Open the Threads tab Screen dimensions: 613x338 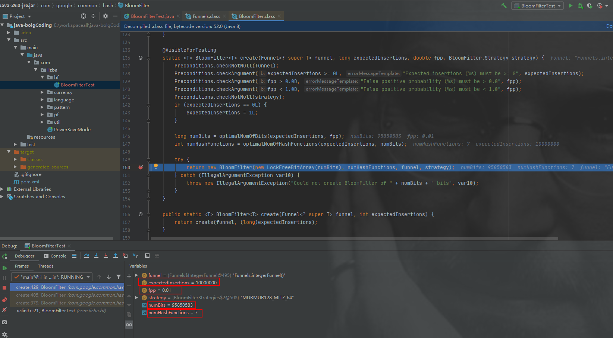(x=45, y=266)
